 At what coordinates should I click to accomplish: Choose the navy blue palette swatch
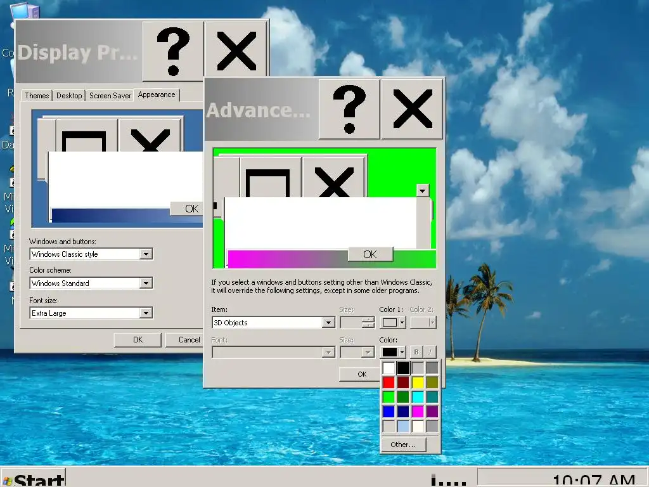click(x=402, y=411)
